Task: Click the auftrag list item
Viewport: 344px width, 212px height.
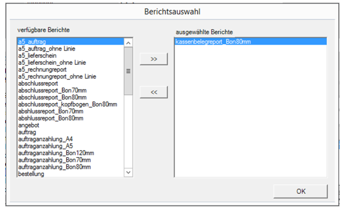Action: click(x=27, y=132)
